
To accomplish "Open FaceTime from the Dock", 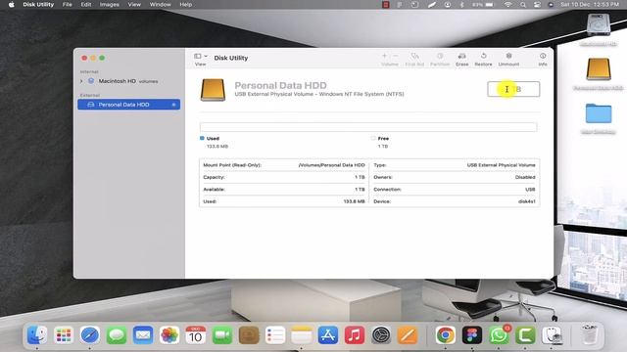I will click(x=222, y=334).
